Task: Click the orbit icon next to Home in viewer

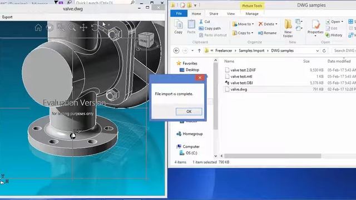Action: tap(50, 28)
